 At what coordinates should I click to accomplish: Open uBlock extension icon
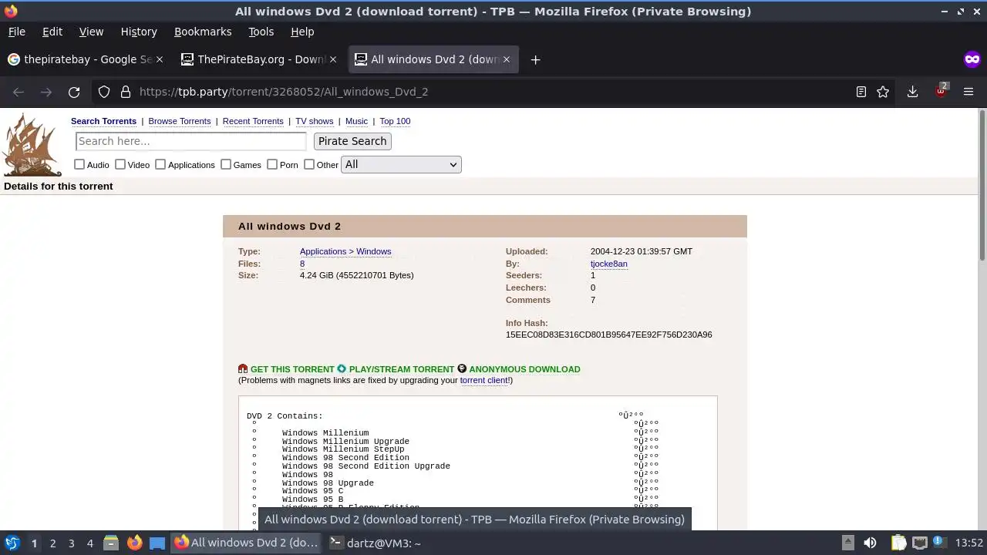941,91
